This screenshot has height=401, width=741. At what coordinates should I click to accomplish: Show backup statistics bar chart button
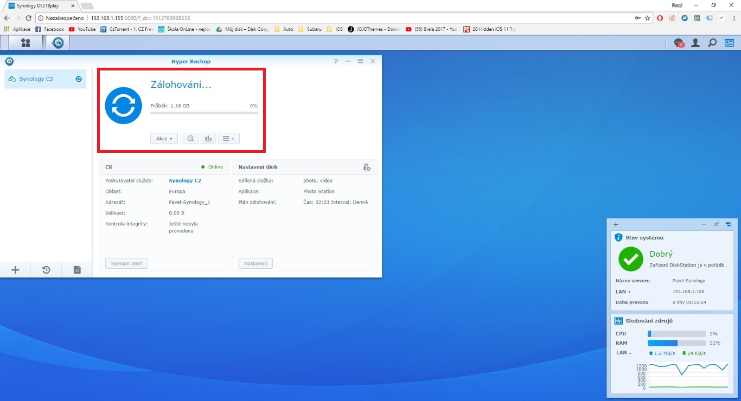[x=208, y=139]
